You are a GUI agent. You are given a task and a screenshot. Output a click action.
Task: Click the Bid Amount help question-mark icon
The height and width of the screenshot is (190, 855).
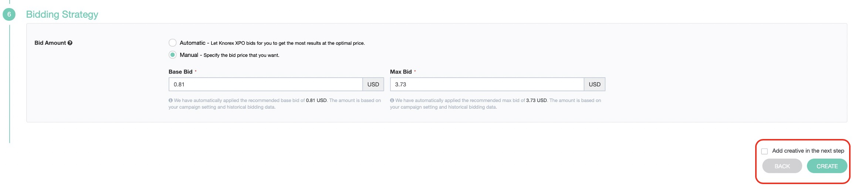coord(70,43)
